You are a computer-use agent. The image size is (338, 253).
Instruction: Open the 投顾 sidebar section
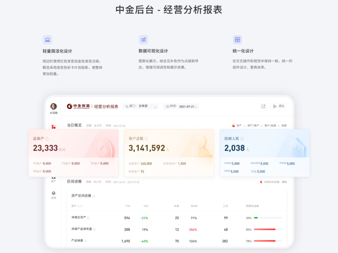tap(53, 194)
